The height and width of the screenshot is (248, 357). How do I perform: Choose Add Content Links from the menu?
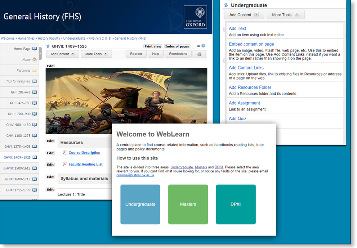pyautogui.click(x=246, y=68)
